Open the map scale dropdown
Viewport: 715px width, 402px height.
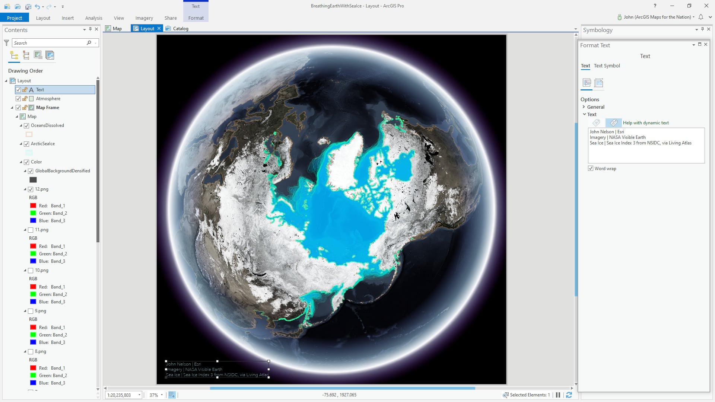(139, 395)
